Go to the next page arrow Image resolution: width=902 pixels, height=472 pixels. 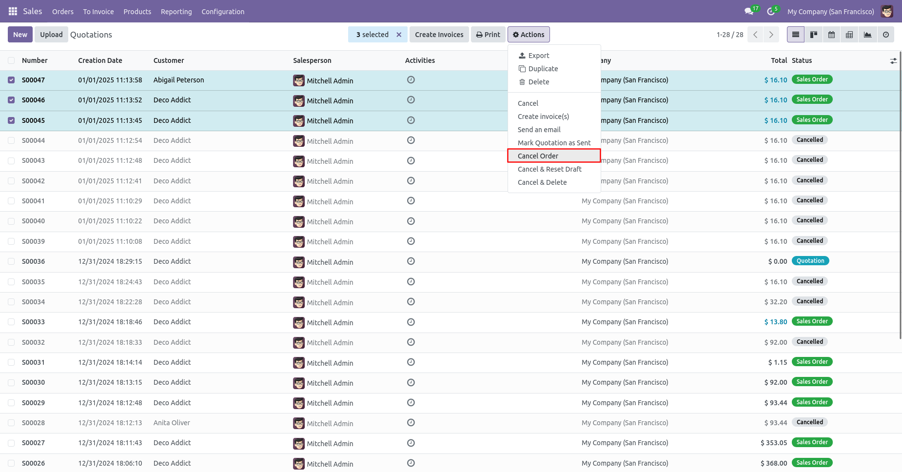pyautogui.click(x=771, y=35)
